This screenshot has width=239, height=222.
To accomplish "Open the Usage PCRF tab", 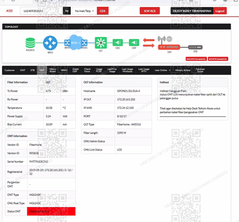I will click(x=99, y=70).
